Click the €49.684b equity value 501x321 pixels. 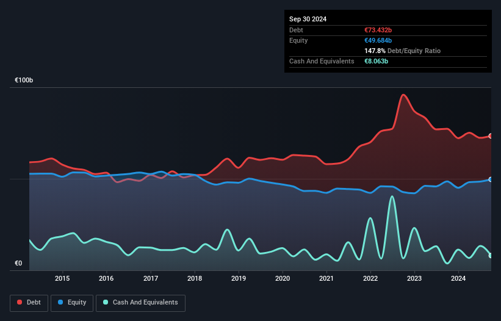point(378,40)
